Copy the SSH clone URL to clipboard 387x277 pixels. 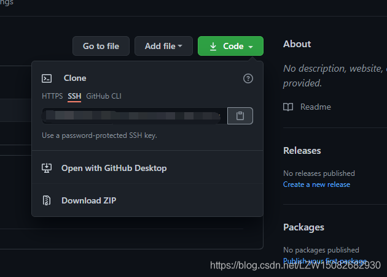point(240,116)
